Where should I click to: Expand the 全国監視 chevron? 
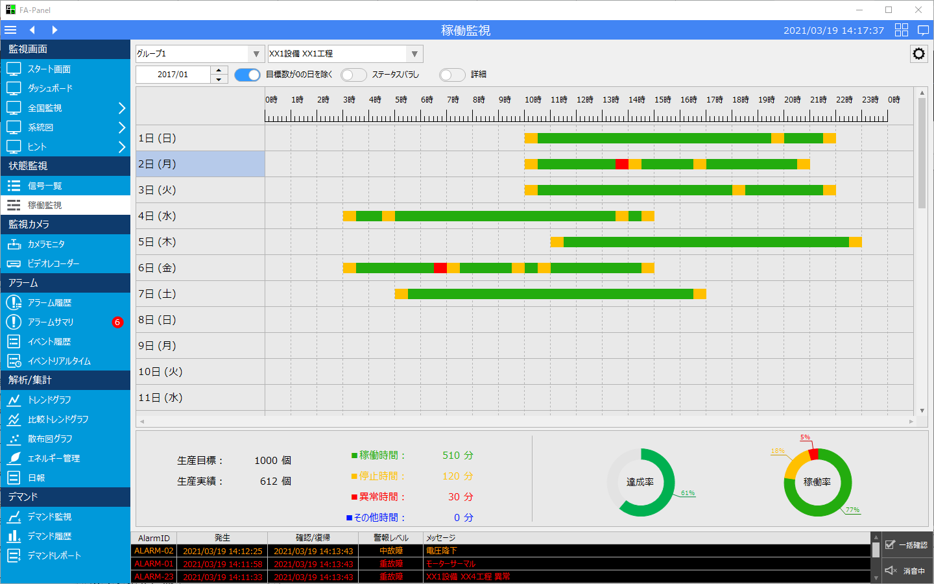pos(121,108)
